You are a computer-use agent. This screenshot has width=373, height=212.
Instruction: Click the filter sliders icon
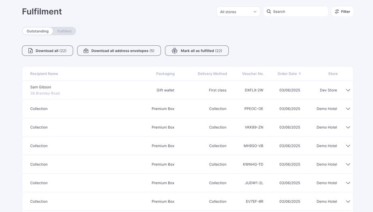coord(337,12)
